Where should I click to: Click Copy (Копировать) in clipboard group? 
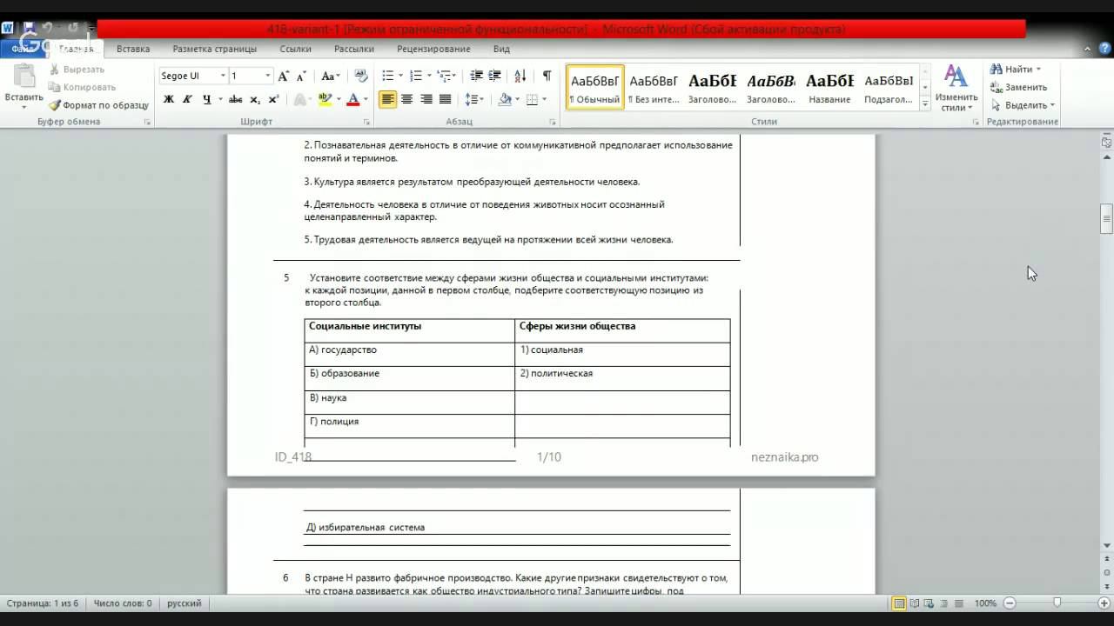(x=82, y=87)
